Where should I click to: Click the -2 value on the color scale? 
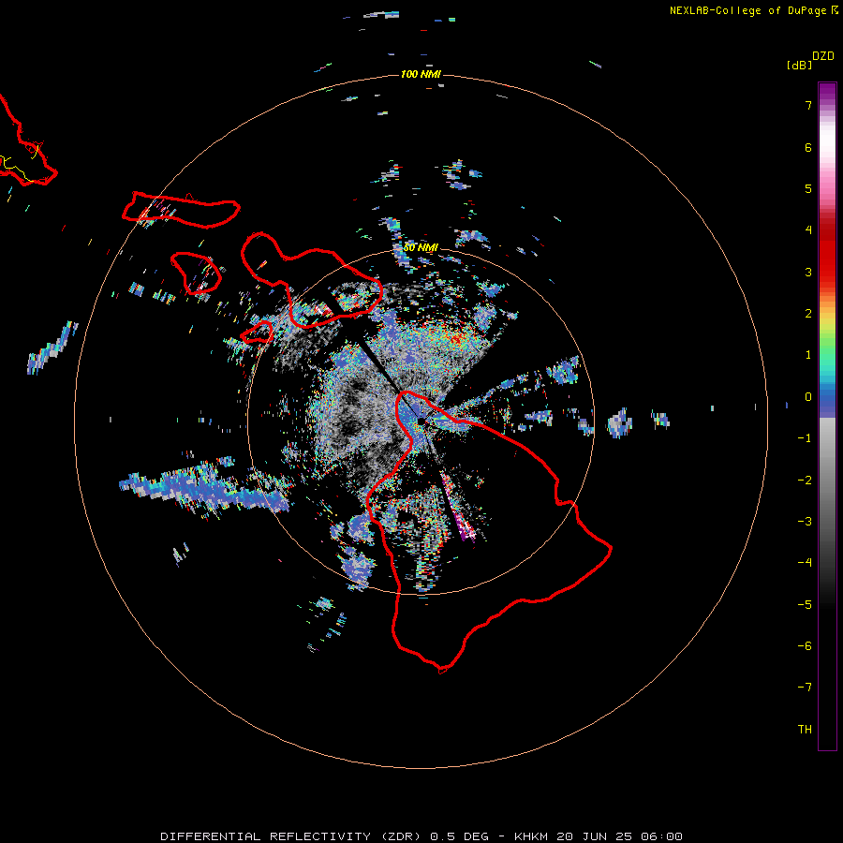point(805,481)
